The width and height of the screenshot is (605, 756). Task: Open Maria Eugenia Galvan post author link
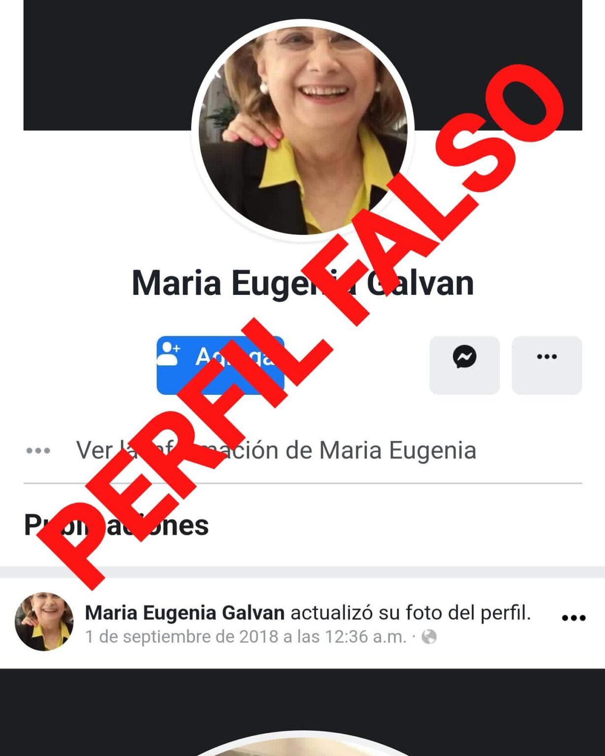[x=185, y=613]
